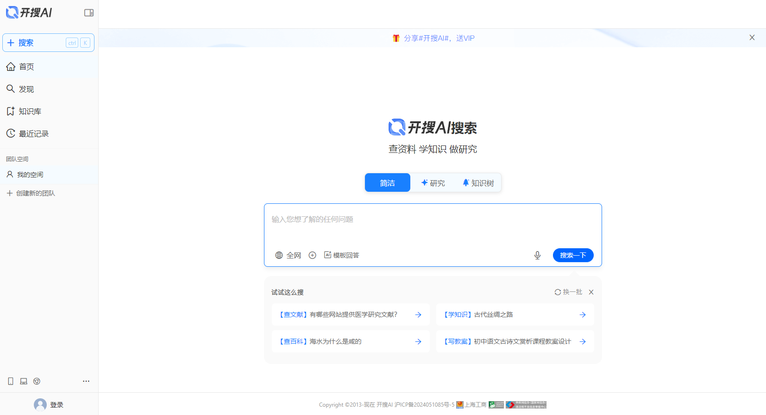Select the 简洁 mode tab
Viewport: 766px width, 415px height.
[x=388, y=182]
